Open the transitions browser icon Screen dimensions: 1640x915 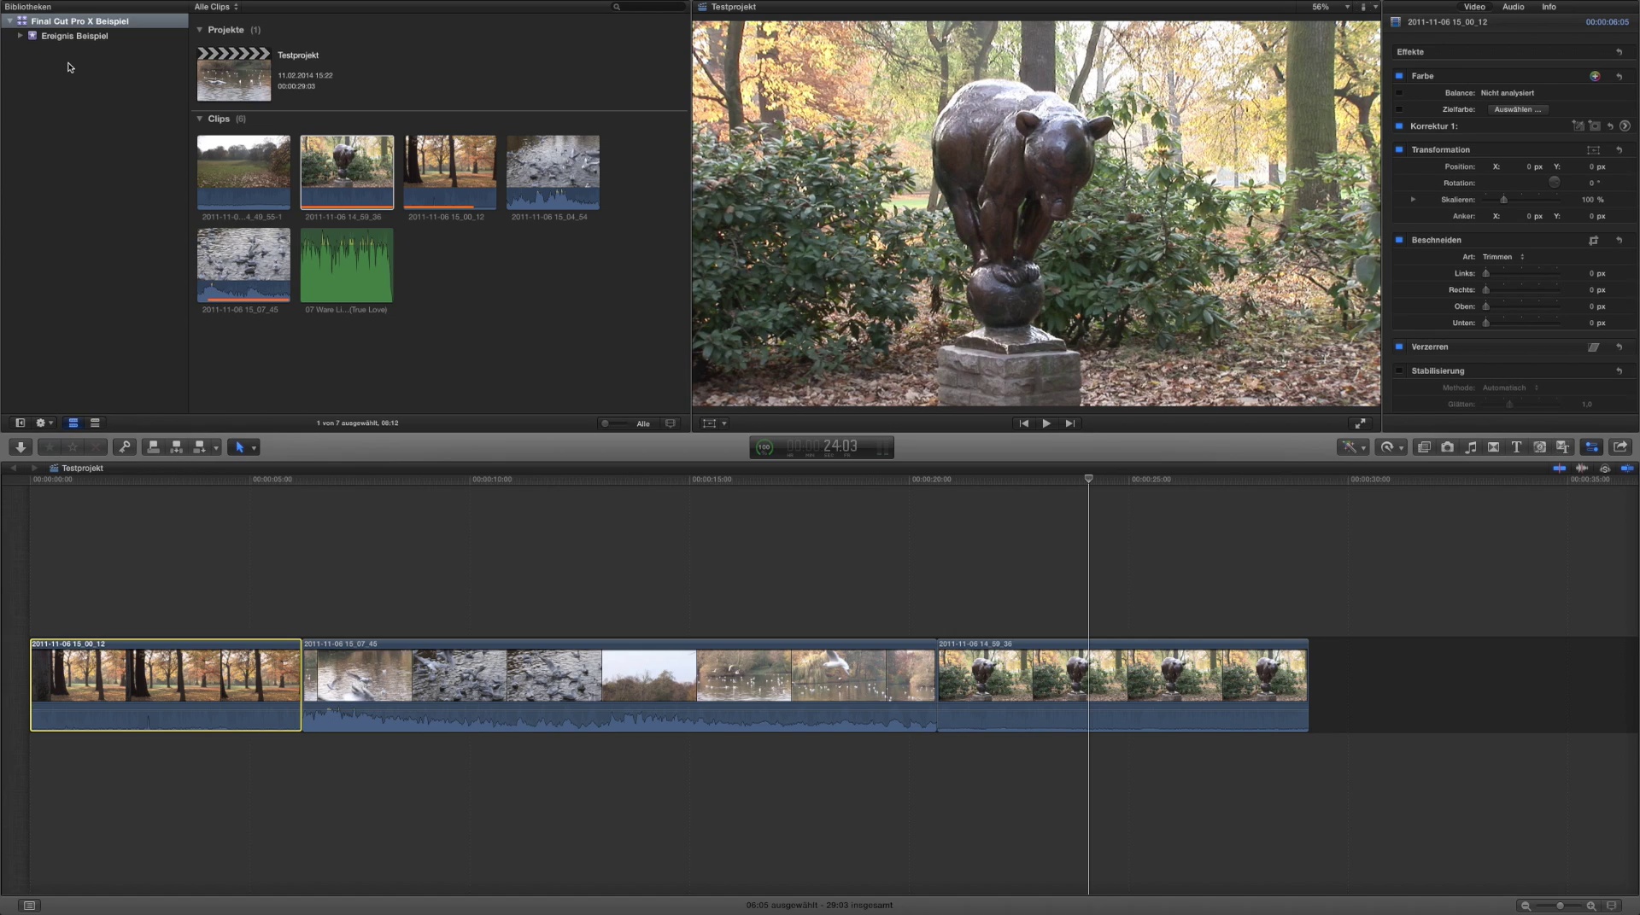tap(1493, 447)
